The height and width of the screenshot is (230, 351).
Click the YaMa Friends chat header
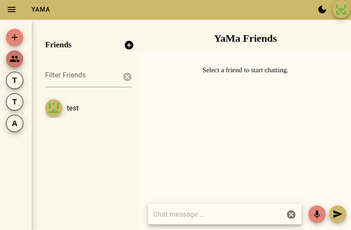click(245, 38)
